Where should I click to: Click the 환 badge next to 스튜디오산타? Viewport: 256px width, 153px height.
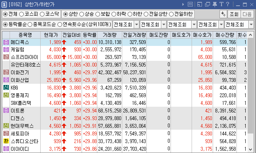tap(6, 141)
